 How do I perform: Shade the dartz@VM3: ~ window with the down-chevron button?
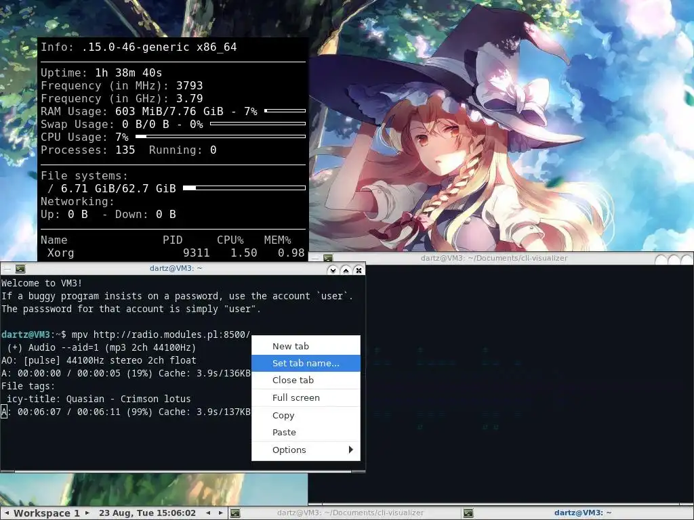click(x=333, y=269)
